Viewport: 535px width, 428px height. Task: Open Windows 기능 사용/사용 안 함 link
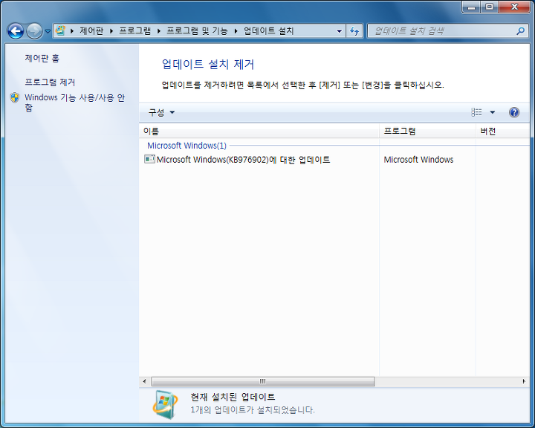tap(75, 103)
